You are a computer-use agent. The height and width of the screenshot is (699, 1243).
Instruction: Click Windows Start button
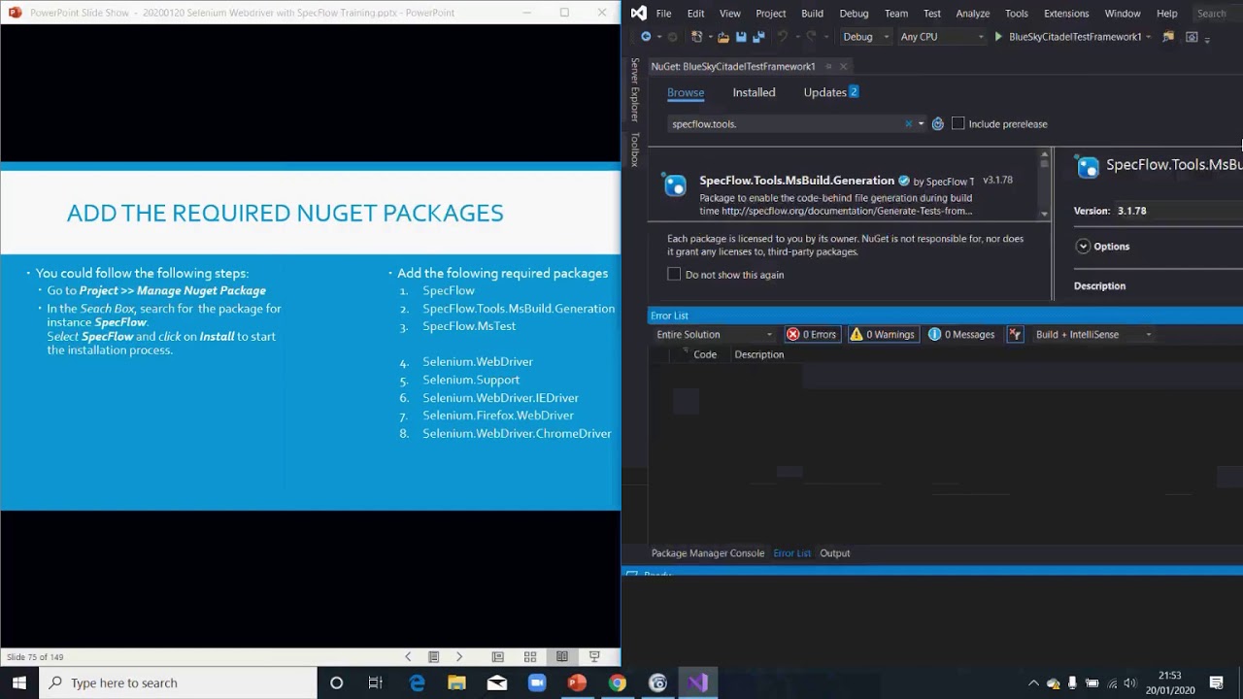[19, 682]
